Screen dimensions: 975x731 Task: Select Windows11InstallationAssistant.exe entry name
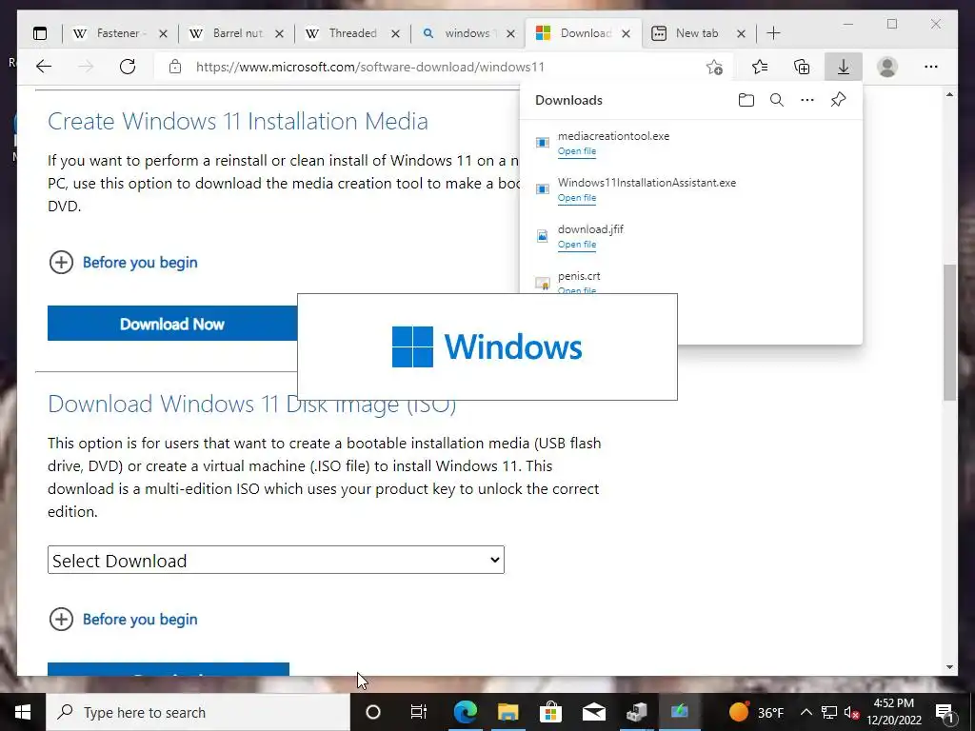647,183
